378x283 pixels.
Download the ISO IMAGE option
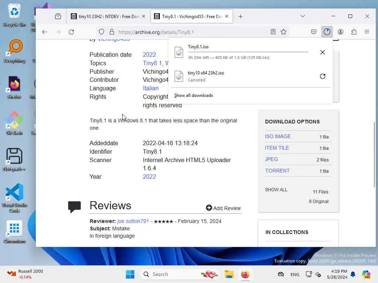coord(278,136)
